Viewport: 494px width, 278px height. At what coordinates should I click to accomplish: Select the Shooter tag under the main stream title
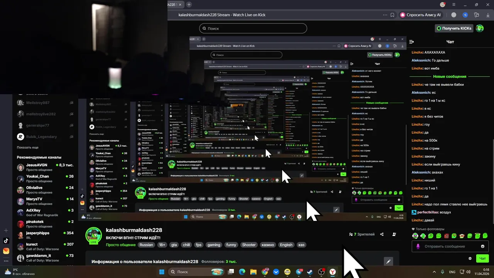[x=249, y=245]
